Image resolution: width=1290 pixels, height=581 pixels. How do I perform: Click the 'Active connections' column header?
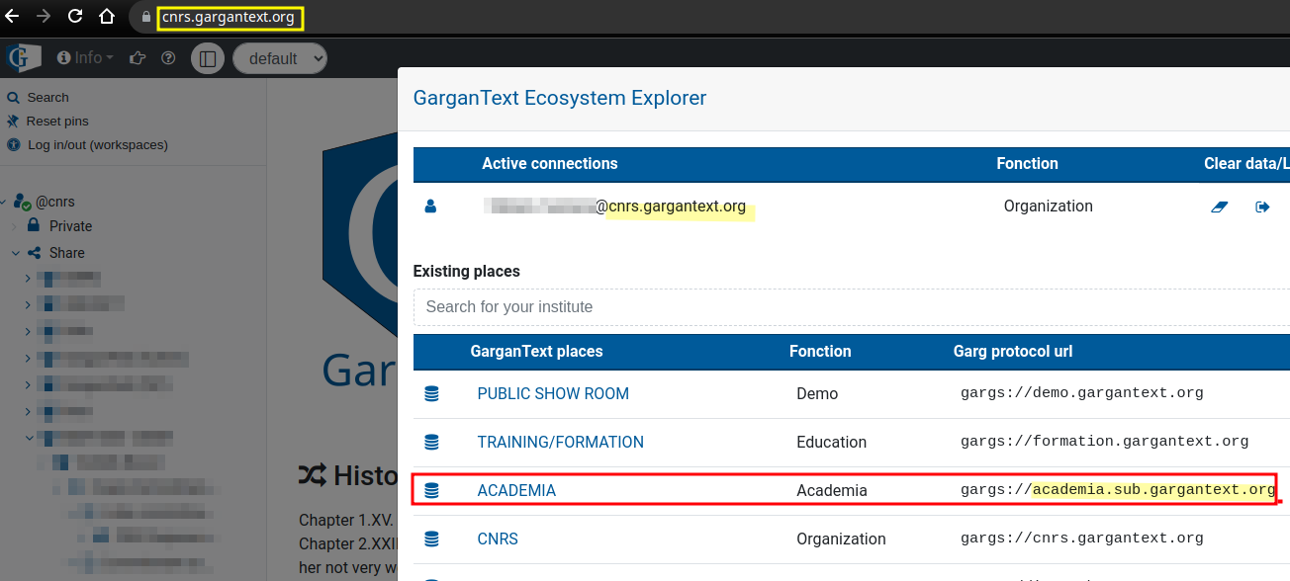click(550, 164)
